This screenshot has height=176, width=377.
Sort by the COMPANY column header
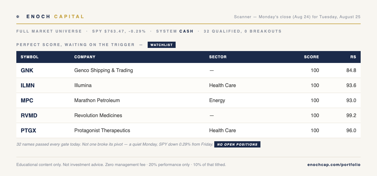pos(85,57)
